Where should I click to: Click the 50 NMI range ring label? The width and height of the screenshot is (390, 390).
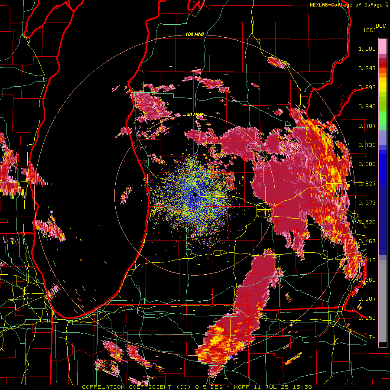tap(195, 115)
